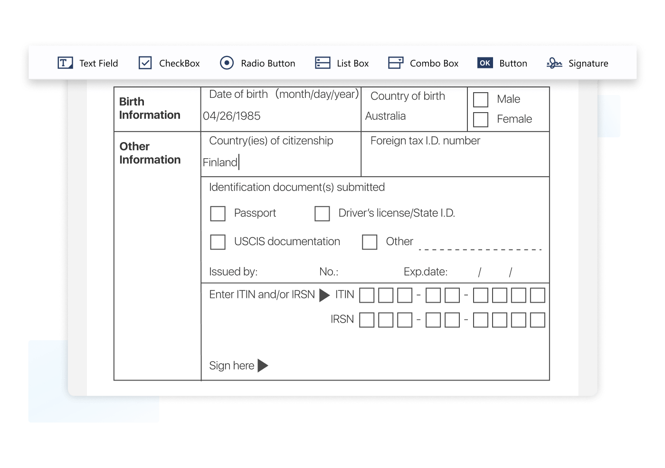Click the arrow beside Sign here
The height and width of the screenshot is (468, 665).
[263, 365]
